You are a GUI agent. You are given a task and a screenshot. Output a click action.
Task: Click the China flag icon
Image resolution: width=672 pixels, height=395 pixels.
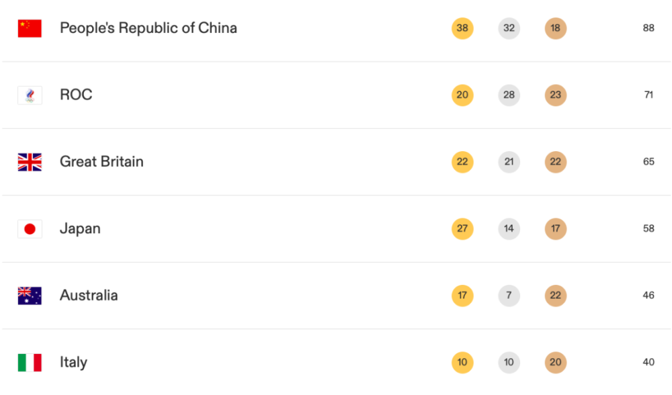click(x=30, y=28)
